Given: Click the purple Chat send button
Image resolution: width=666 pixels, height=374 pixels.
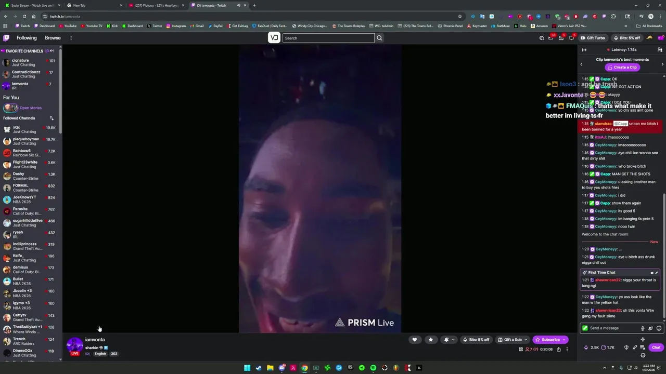Looking at the screenshot, I should coord(656,348).
